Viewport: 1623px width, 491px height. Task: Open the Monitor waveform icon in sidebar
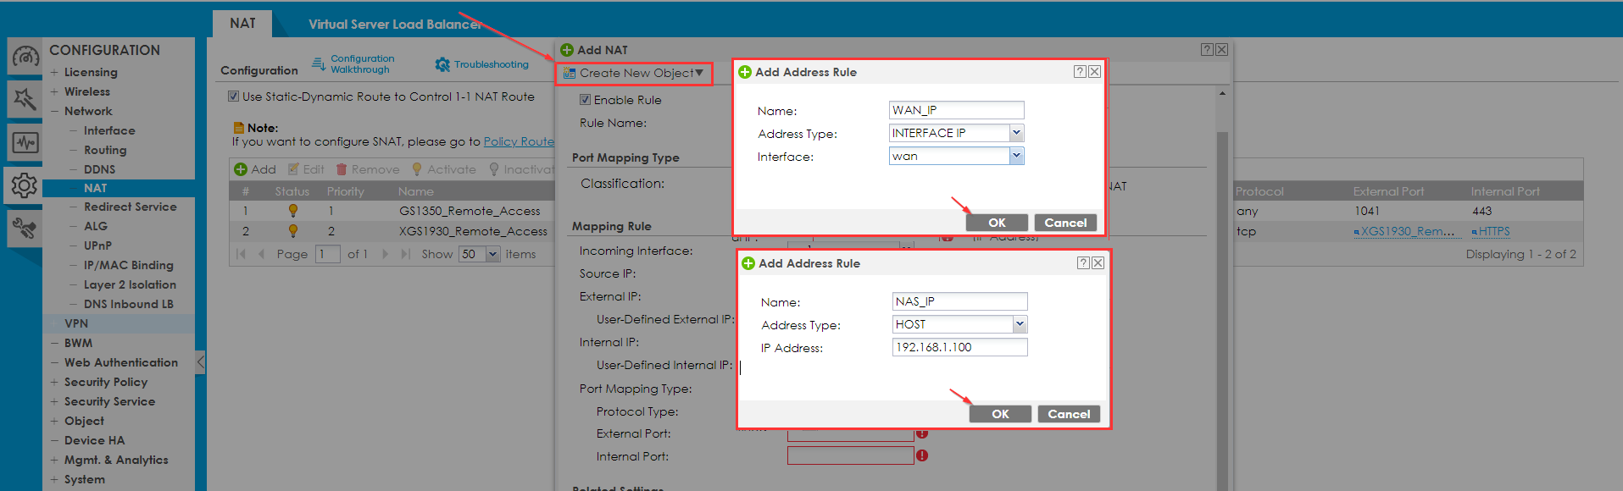(25, 142)
